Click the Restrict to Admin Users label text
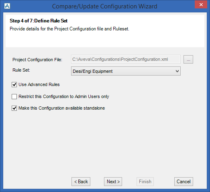This screenshot has width=210, height=192. click(x=64, y=96)
